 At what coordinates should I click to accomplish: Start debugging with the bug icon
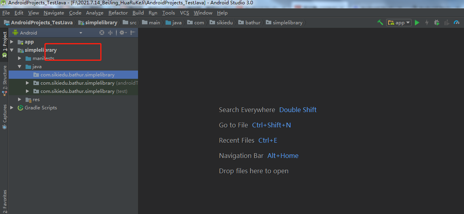(436, 23)
